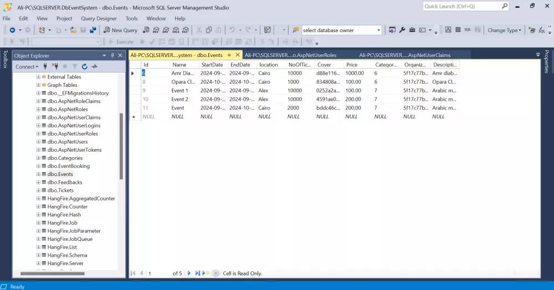Click the Analysis Services DMX Query icon

coord(166,30)
